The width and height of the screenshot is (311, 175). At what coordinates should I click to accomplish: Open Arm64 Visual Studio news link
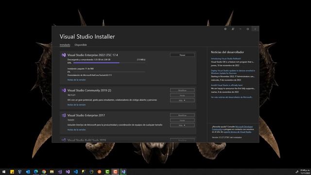point(227,86)
